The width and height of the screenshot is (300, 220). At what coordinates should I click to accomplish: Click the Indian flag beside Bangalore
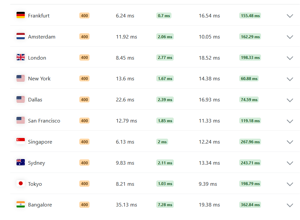click(21, 205)
